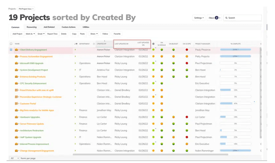Open items per page All dropdown
Image resolution: width=275 pixels, height=163 pixels.
[15, 158]
